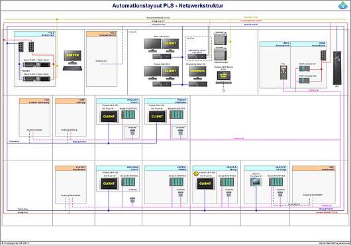Image resolution: width=351 pixels, height=246 pixels.
Task: Click the upper printer icon
Action: click(x=221, y=38)
